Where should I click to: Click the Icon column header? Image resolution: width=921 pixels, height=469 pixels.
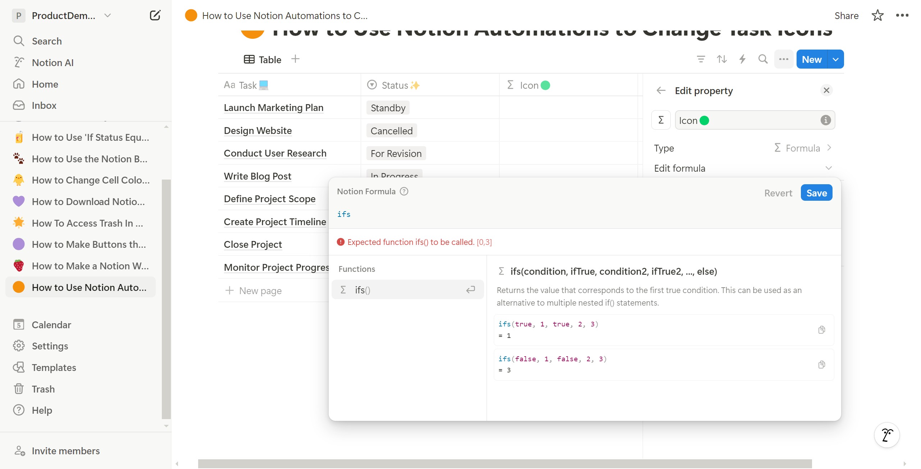pos(568,85)
